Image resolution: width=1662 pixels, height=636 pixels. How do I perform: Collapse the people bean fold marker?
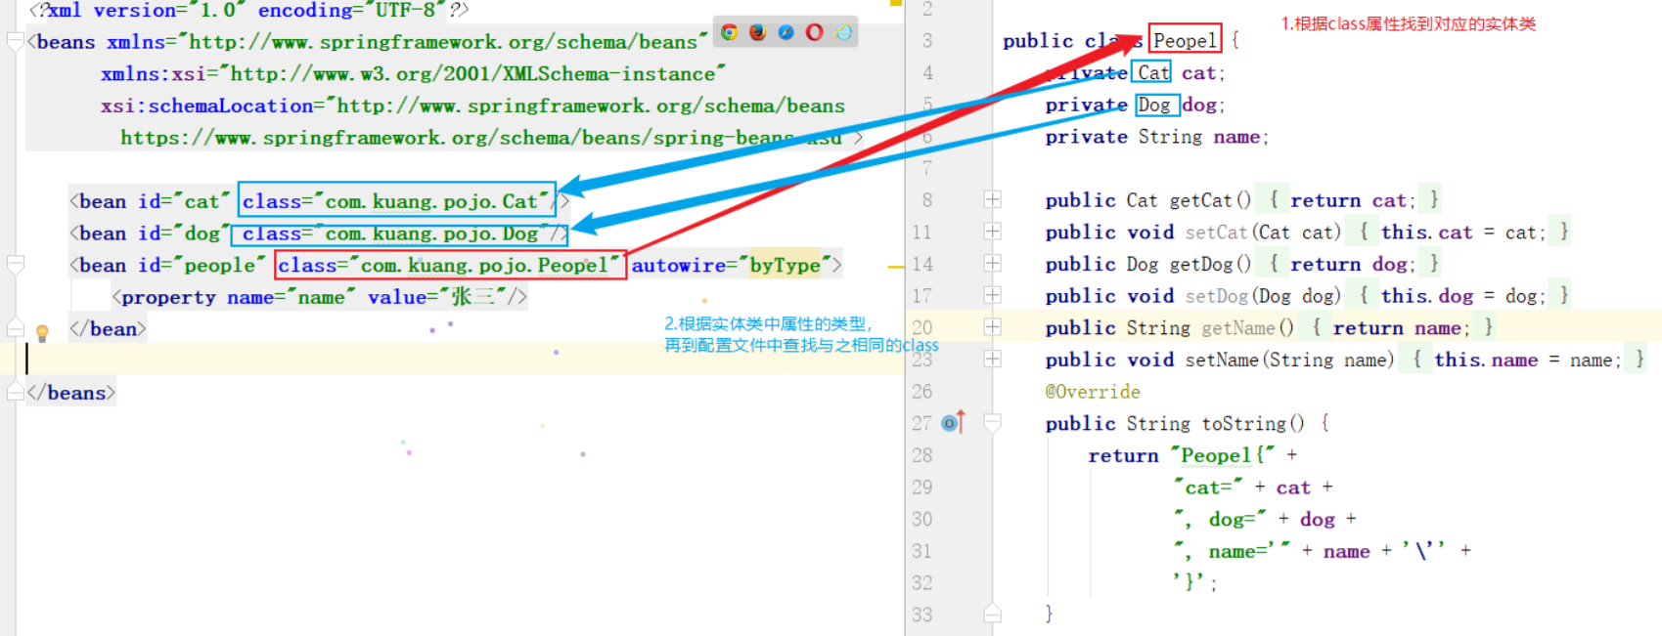pyautogui.click(x=15, y=265)
